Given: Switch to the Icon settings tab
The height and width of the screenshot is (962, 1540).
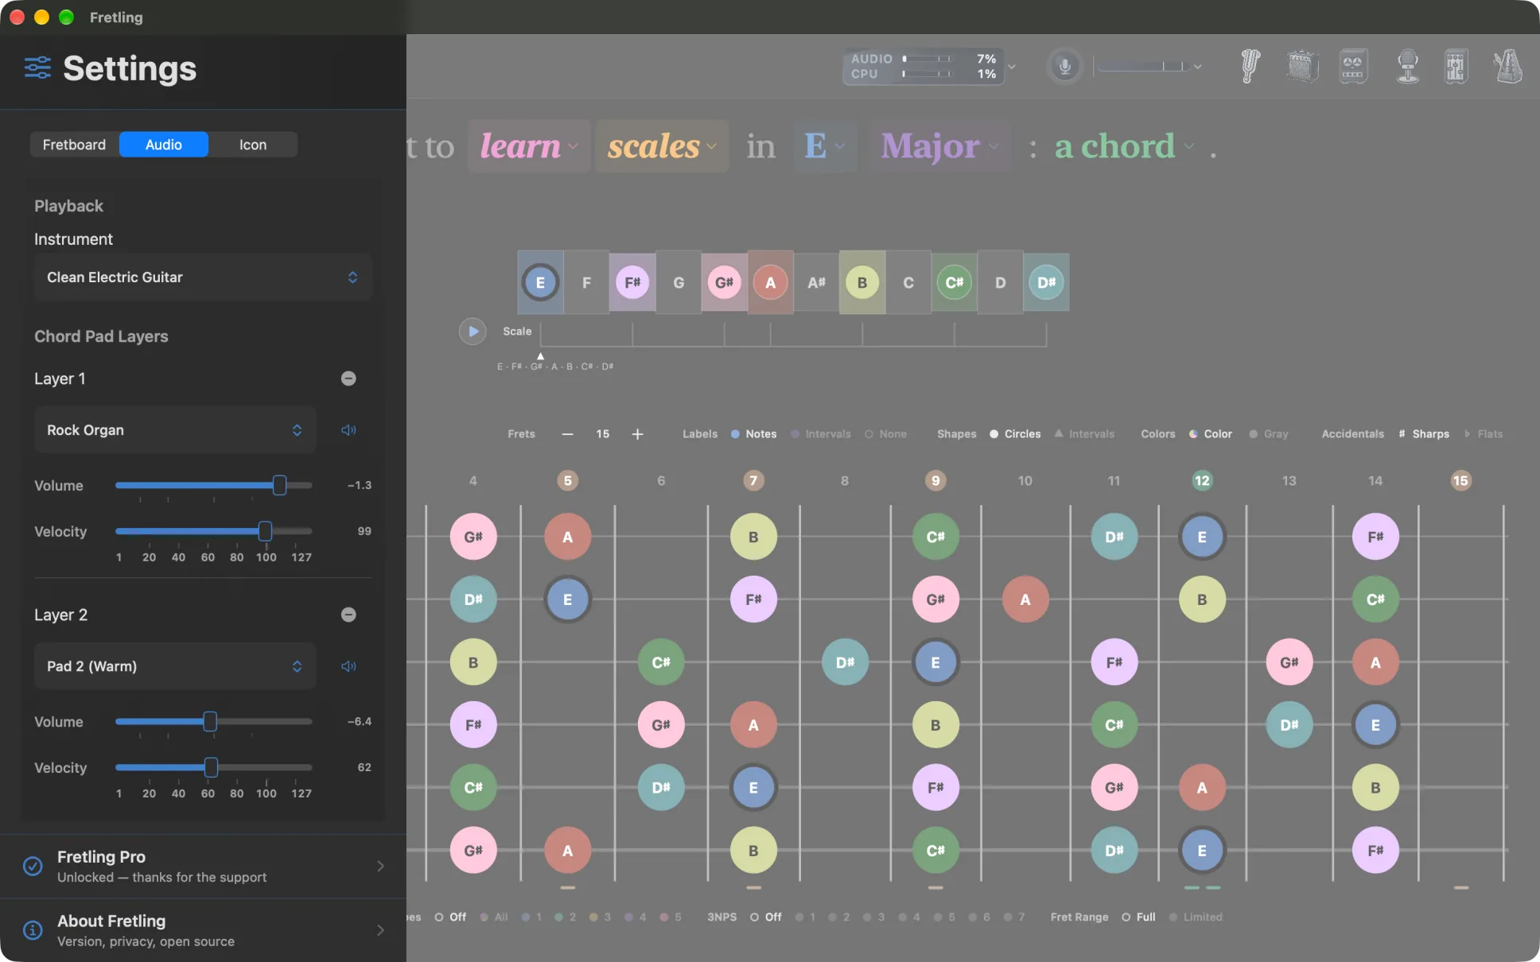Looking at the screenshot, I should 253,145.
